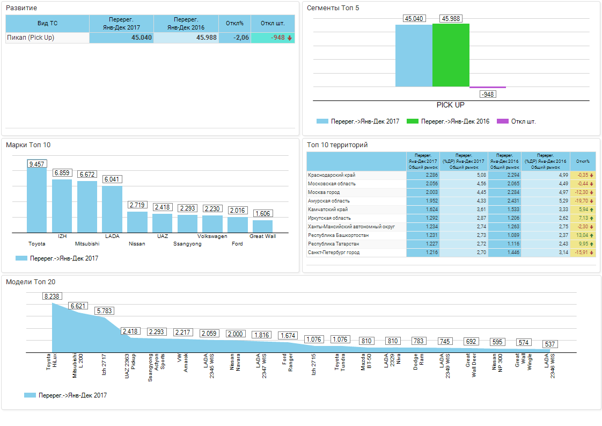Select the Пикап (Pick Up) row
The width and height of the screenshot is (602, 426).
[x=31, y=38]
